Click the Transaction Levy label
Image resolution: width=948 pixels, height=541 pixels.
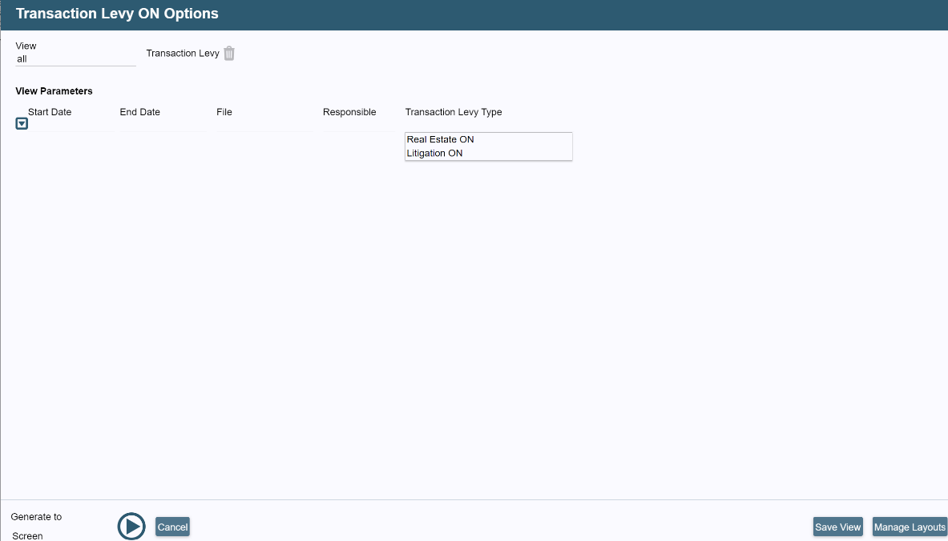point(181,53)
